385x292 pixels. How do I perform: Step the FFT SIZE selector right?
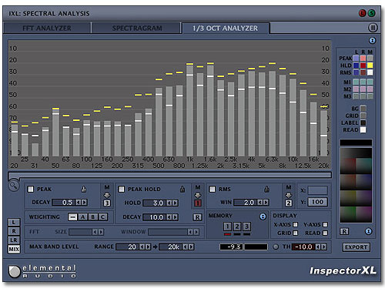pyautogui.click(x=101, y=232)
